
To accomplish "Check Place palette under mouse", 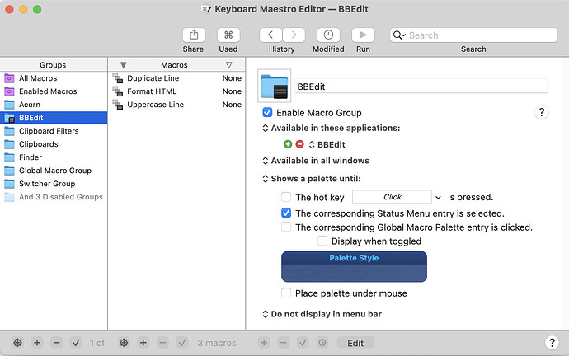I will click(x=286, y=293).
